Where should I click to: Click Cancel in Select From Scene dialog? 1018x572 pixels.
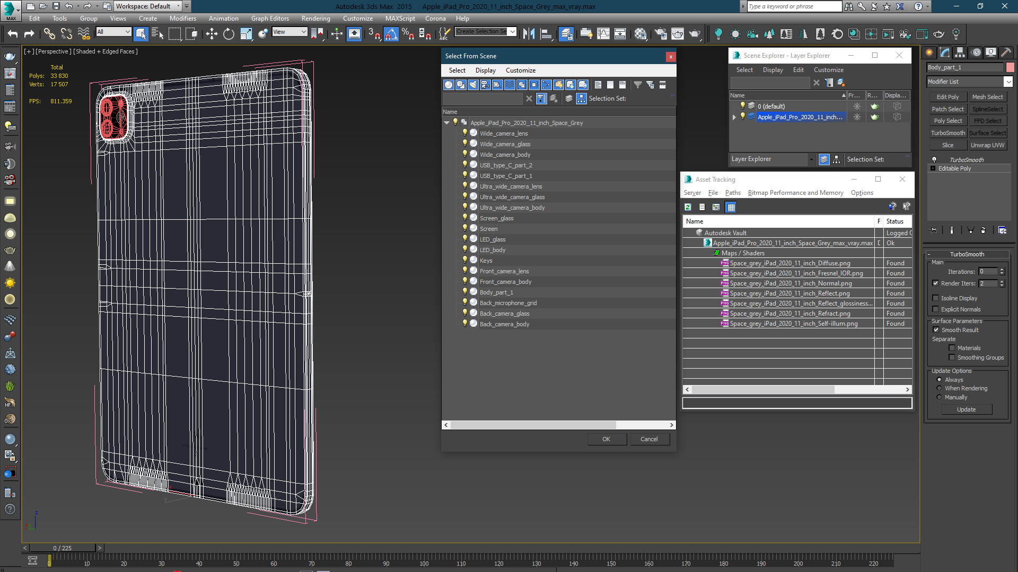point(649,439)
